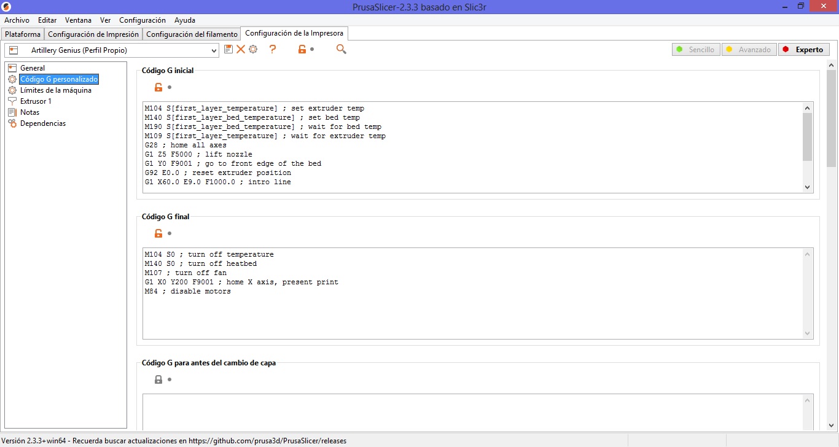Delete preset with the orange X icon

coord(241,49)
